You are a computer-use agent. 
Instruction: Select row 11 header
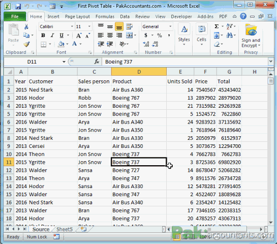tap(9, 162)
